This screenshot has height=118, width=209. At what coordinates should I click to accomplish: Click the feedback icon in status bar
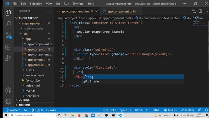(x=200, y=110)
